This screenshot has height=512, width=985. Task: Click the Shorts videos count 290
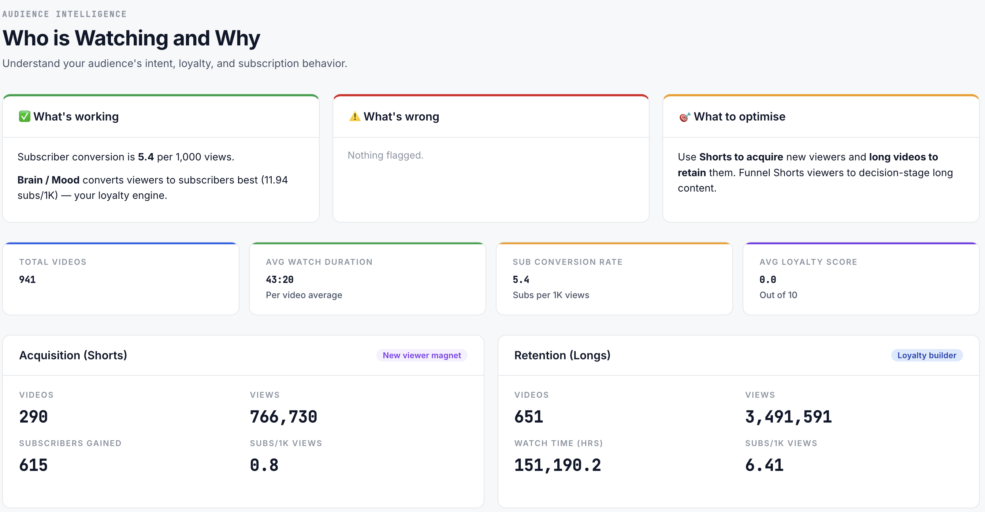pyautogui.click(x=34, y=417)
